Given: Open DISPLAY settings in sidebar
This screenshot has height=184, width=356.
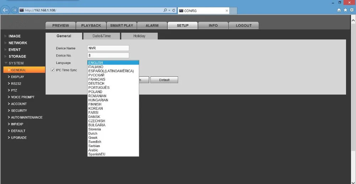Looking at the screenshot, I should pyautogui.click(x=17, y=77).
